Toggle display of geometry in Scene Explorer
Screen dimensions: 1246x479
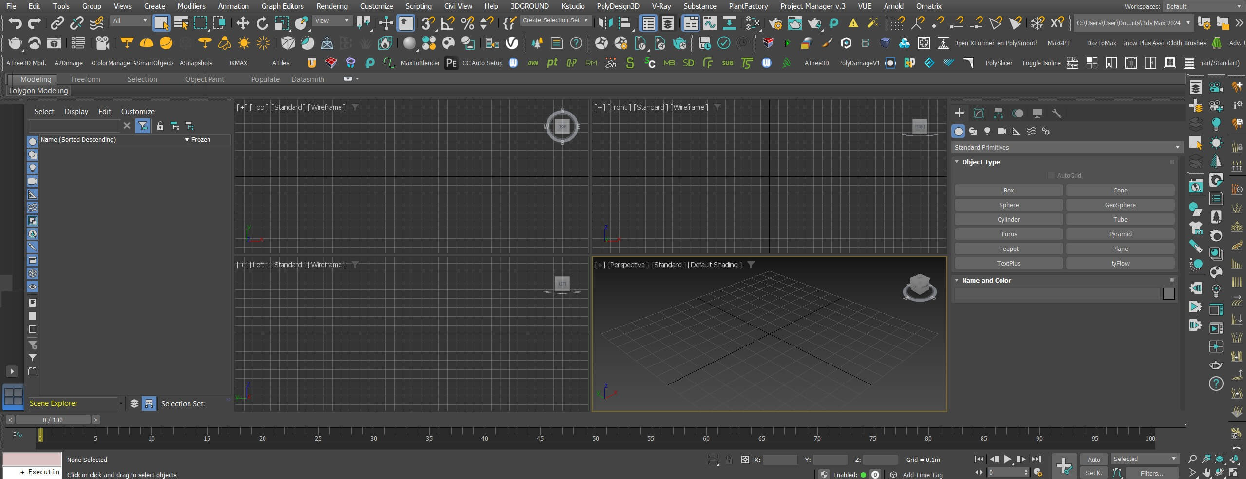[x=33, y=142]
